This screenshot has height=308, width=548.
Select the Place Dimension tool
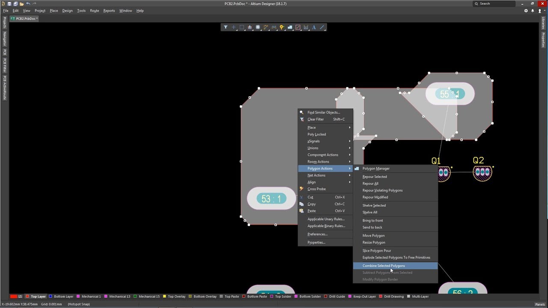[x=306, y=27]
